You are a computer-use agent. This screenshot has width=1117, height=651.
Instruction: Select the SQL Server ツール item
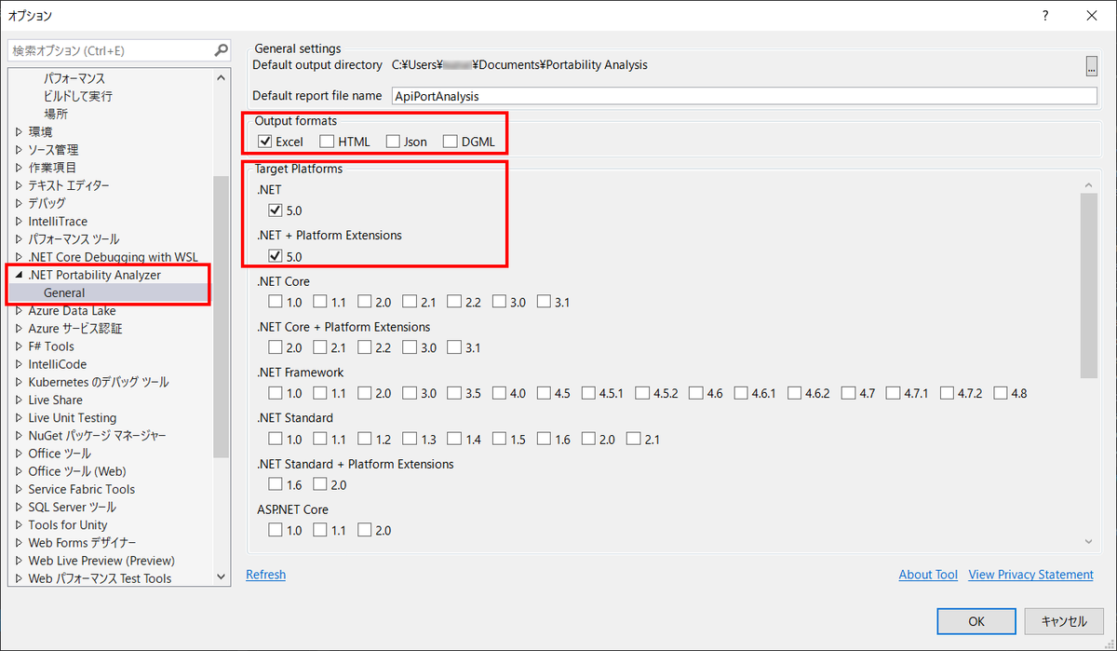73,508
